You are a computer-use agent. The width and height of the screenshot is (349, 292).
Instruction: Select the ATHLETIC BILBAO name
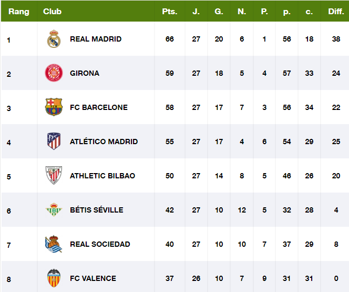tap(102, 176)
